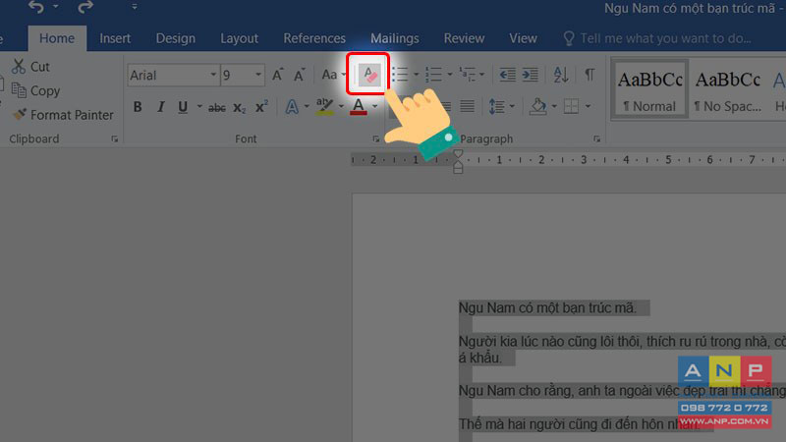Screen dimensions: 786x442
Task: Open the Layout ribbon tab
Action: 239,38
